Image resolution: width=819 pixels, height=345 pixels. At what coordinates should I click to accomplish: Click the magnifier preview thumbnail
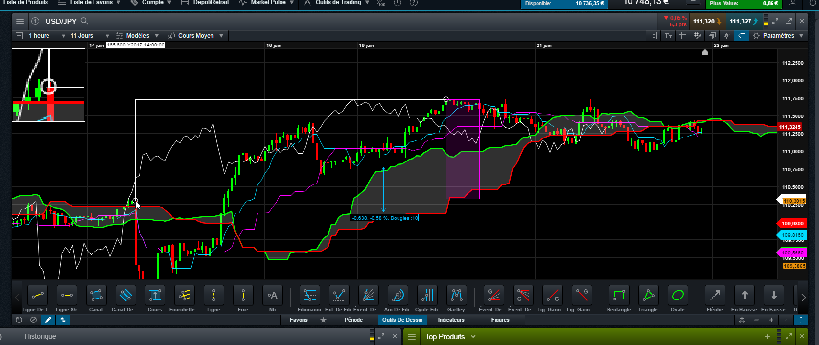click(x=48, y=85)
